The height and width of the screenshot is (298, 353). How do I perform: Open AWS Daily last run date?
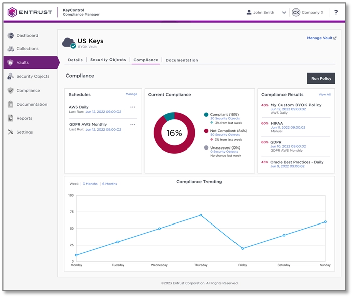(x=103, y=112)
